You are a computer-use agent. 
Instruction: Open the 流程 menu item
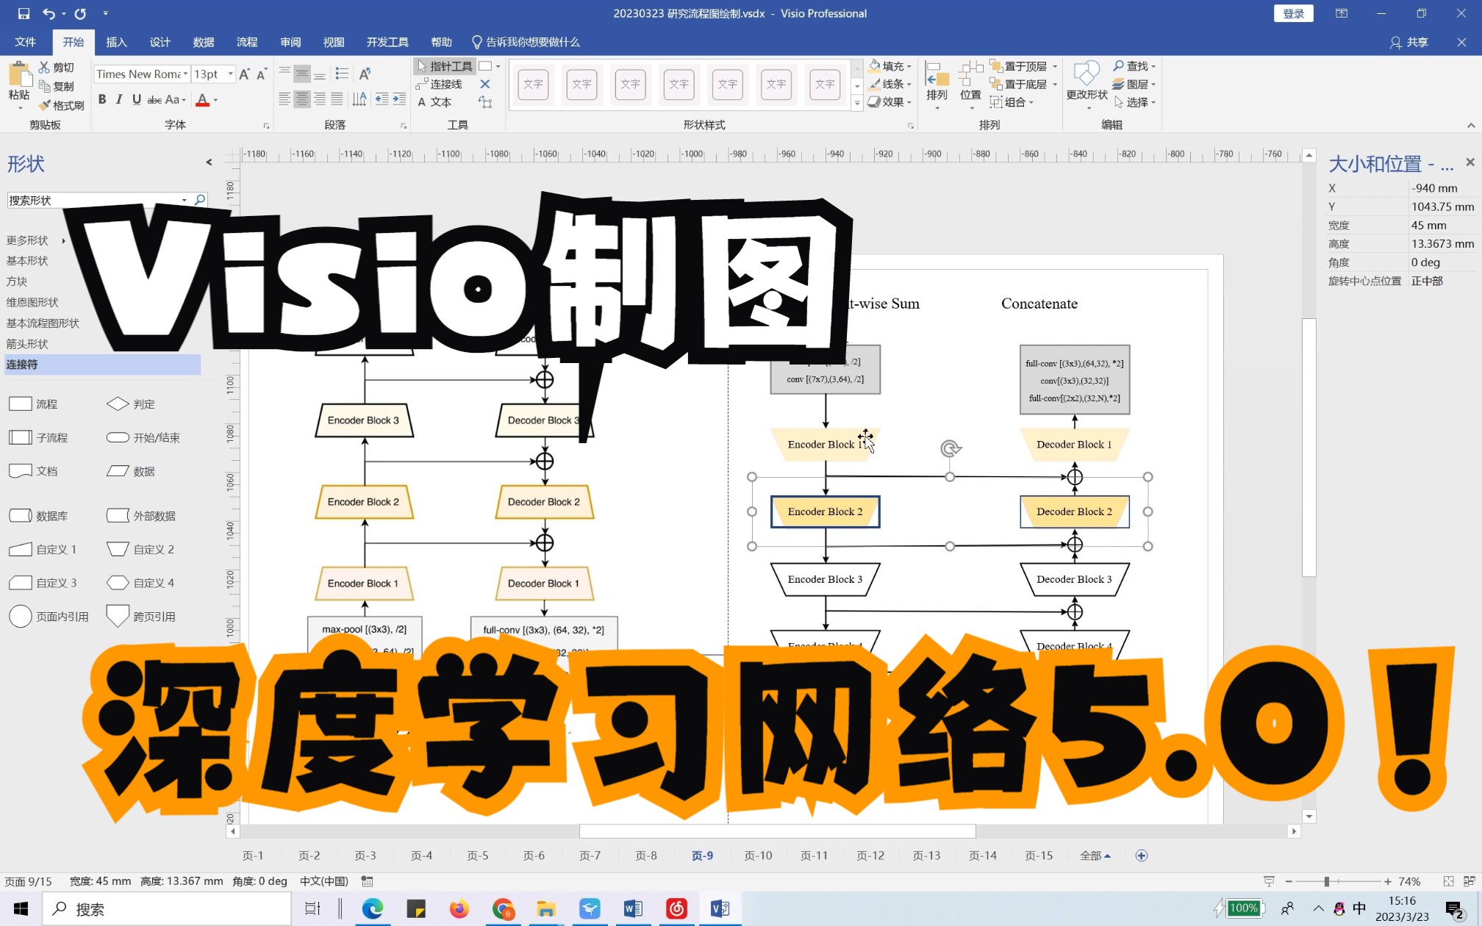point(246,42)
